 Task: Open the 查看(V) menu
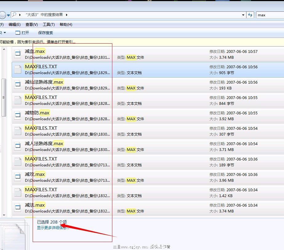tap(32, 25)
